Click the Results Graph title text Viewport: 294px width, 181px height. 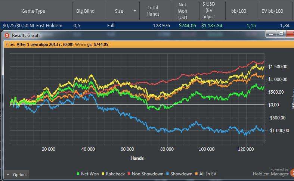[26, 35]
